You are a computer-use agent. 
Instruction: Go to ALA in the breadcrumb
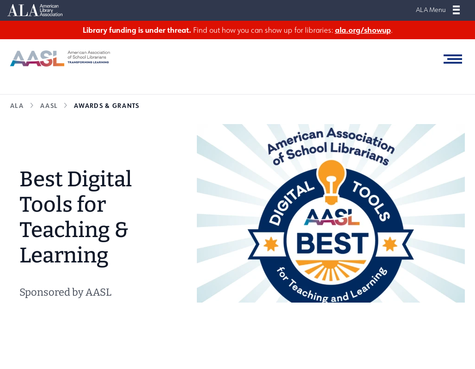17,106
